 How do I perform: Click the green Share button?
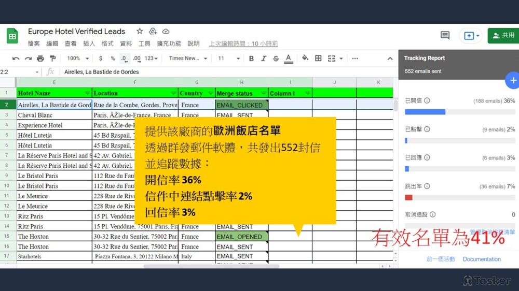(x=503, y=35)
